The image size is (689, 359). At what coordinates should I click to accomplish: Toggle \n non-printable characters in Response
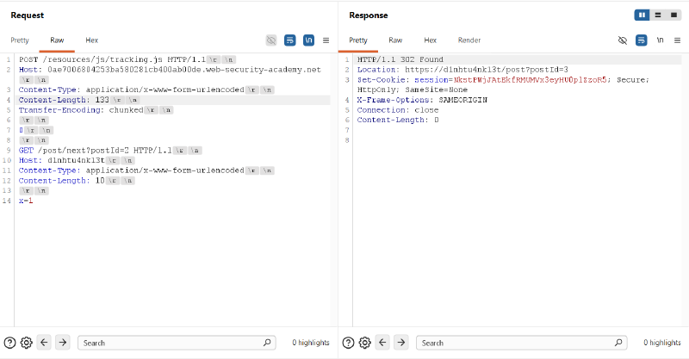point(660,40)
